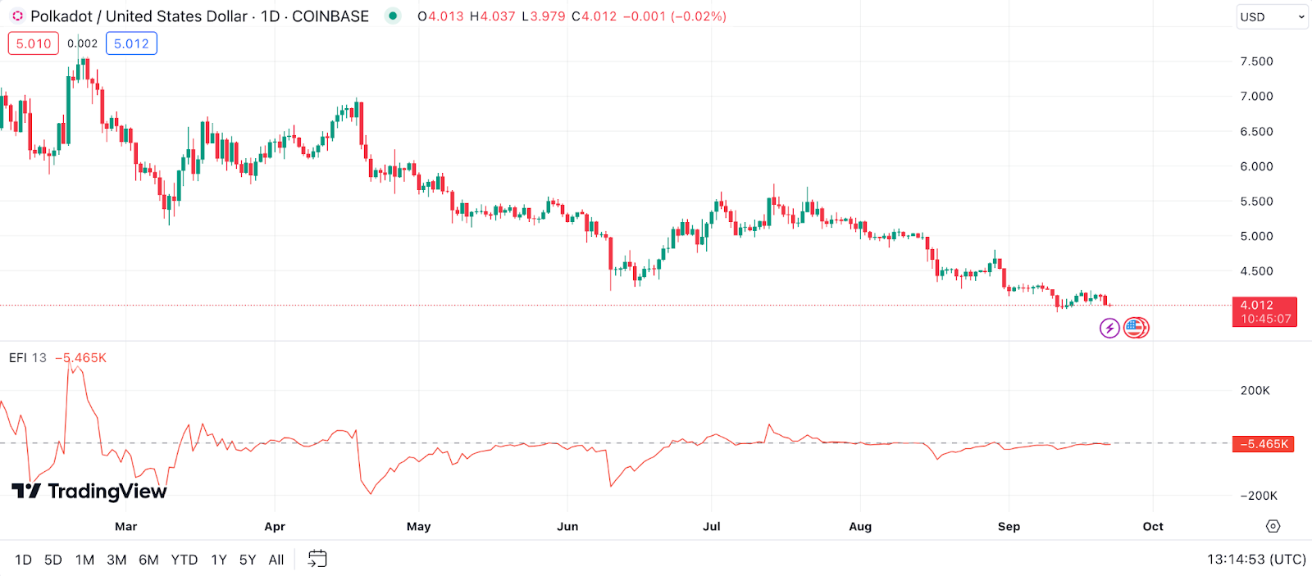1312x576 pixels.
Task: Click the EFI 13 indicator label
Action: (28, 358)
